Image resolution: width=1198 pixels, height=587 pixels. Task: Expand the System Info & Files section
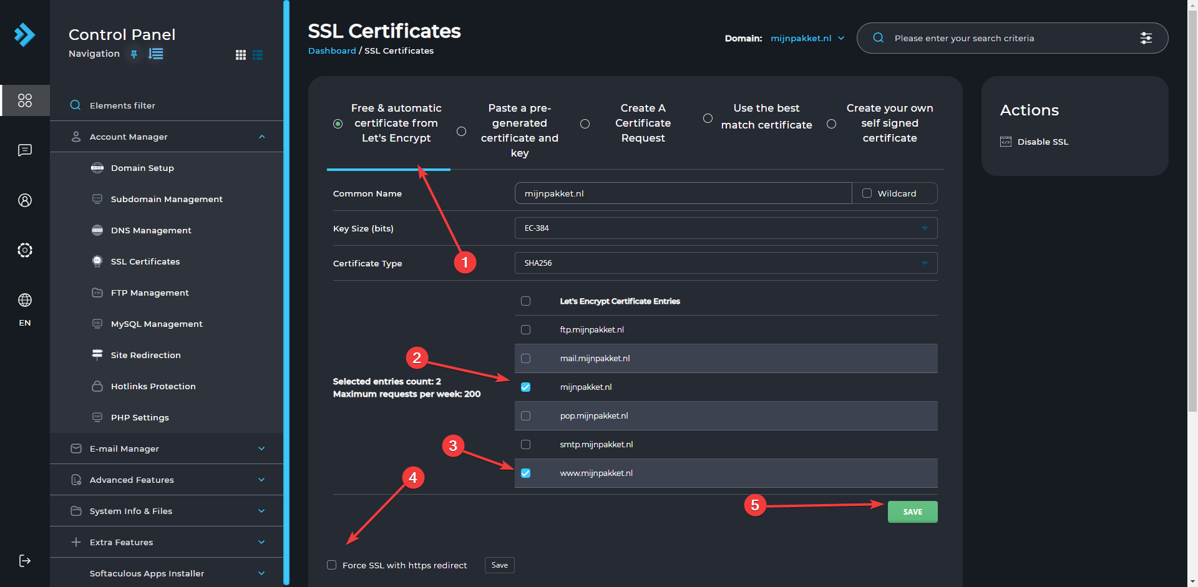167,511
